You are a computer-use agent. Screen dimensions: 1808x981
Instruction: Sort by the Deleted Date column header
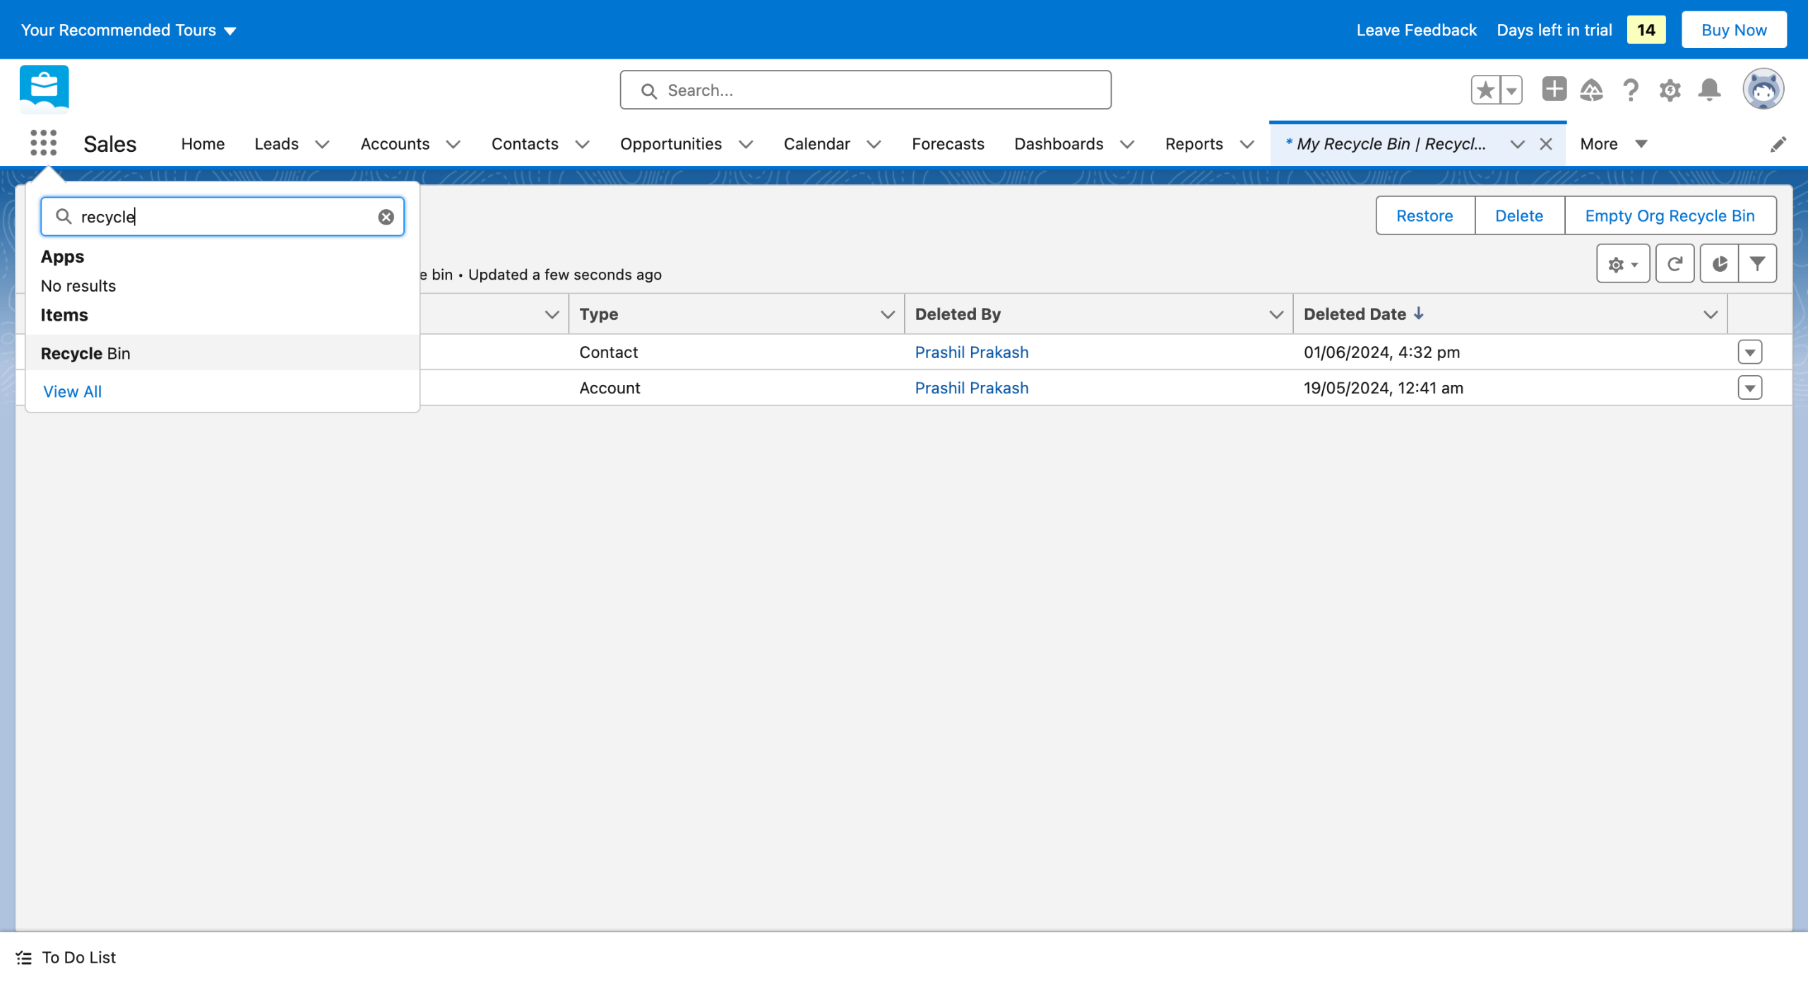pos(1355,314)
